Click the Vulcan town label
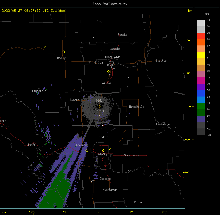Screen dimensions: 220x215 139,202
